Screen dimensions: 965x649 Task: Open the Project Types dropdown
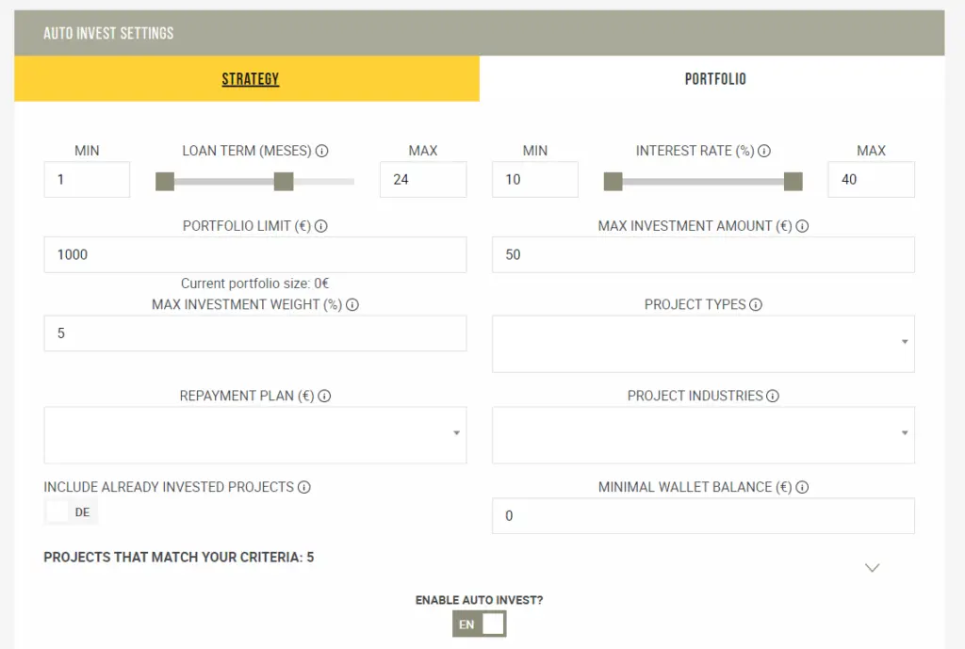click(x=703, y=344)
